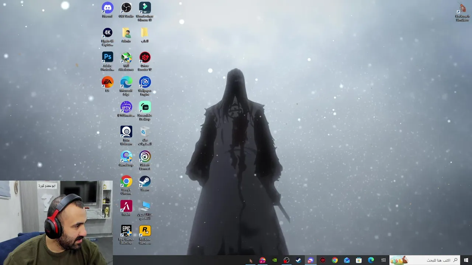Select the Wondershare Filmora desktop icon
The height and width of the screenshot is (265, 472).
coord(145,12)
